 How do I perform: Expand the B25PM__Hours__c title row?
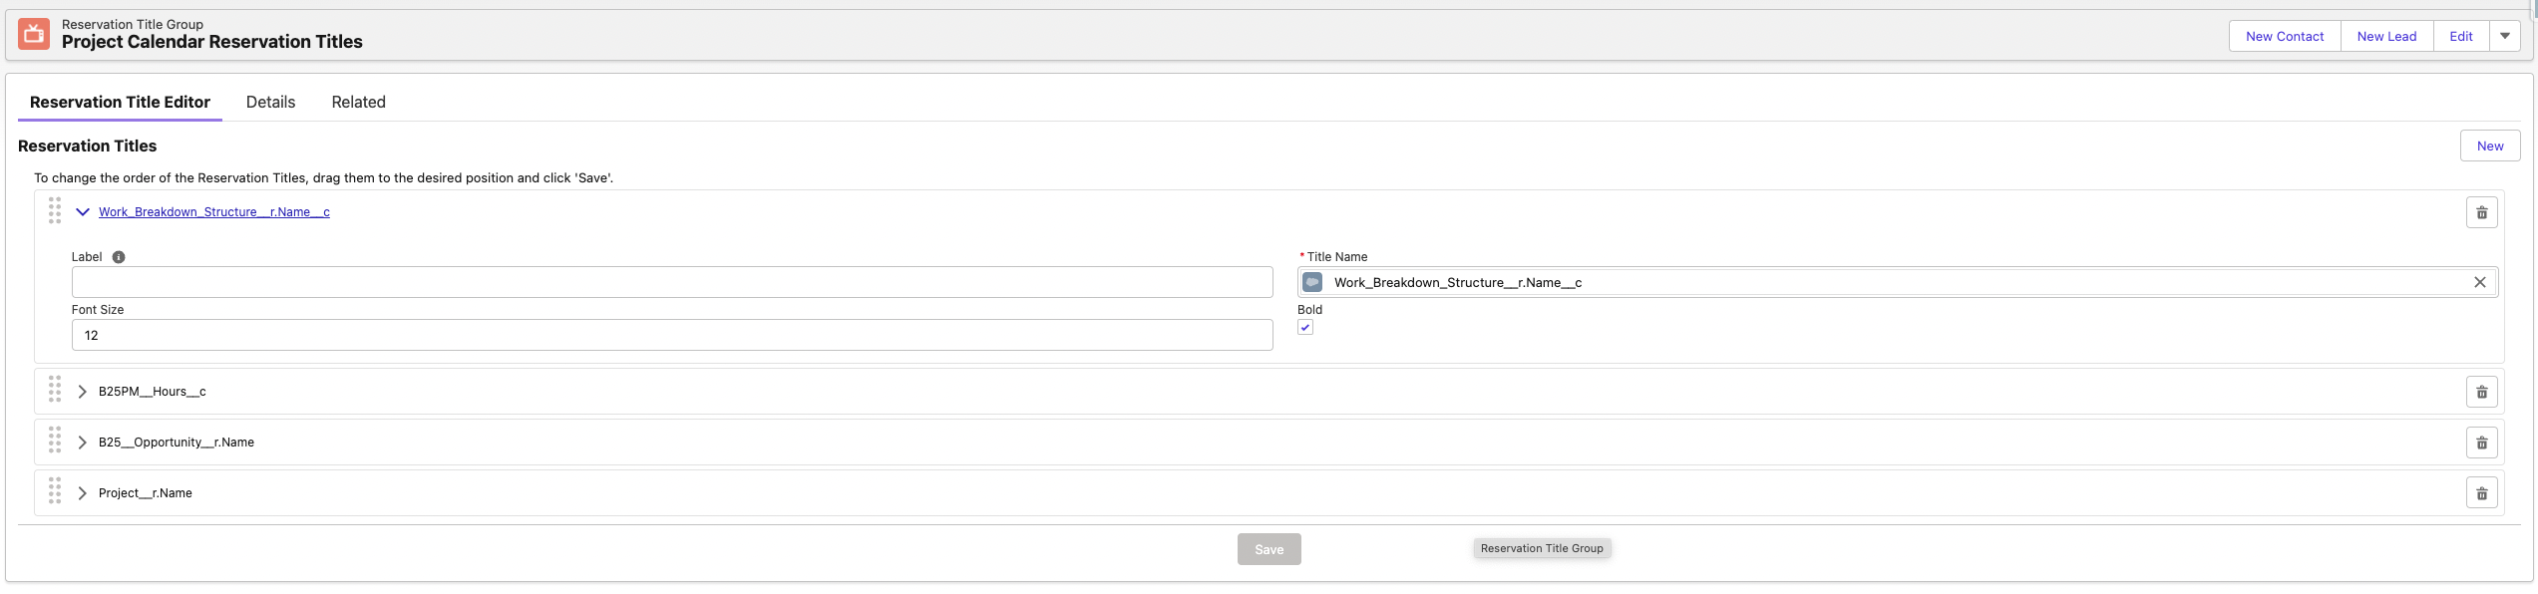[83, 392]
